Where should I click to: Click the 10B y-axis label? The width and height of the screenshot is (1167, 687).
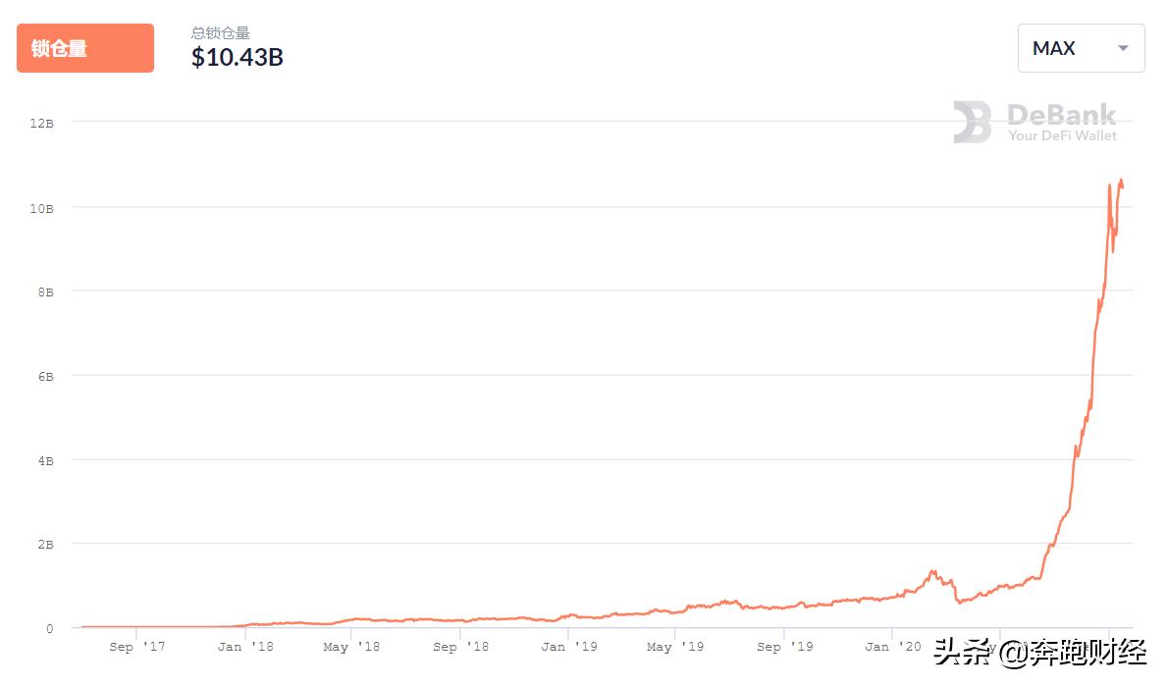click(x=41, y=208)
